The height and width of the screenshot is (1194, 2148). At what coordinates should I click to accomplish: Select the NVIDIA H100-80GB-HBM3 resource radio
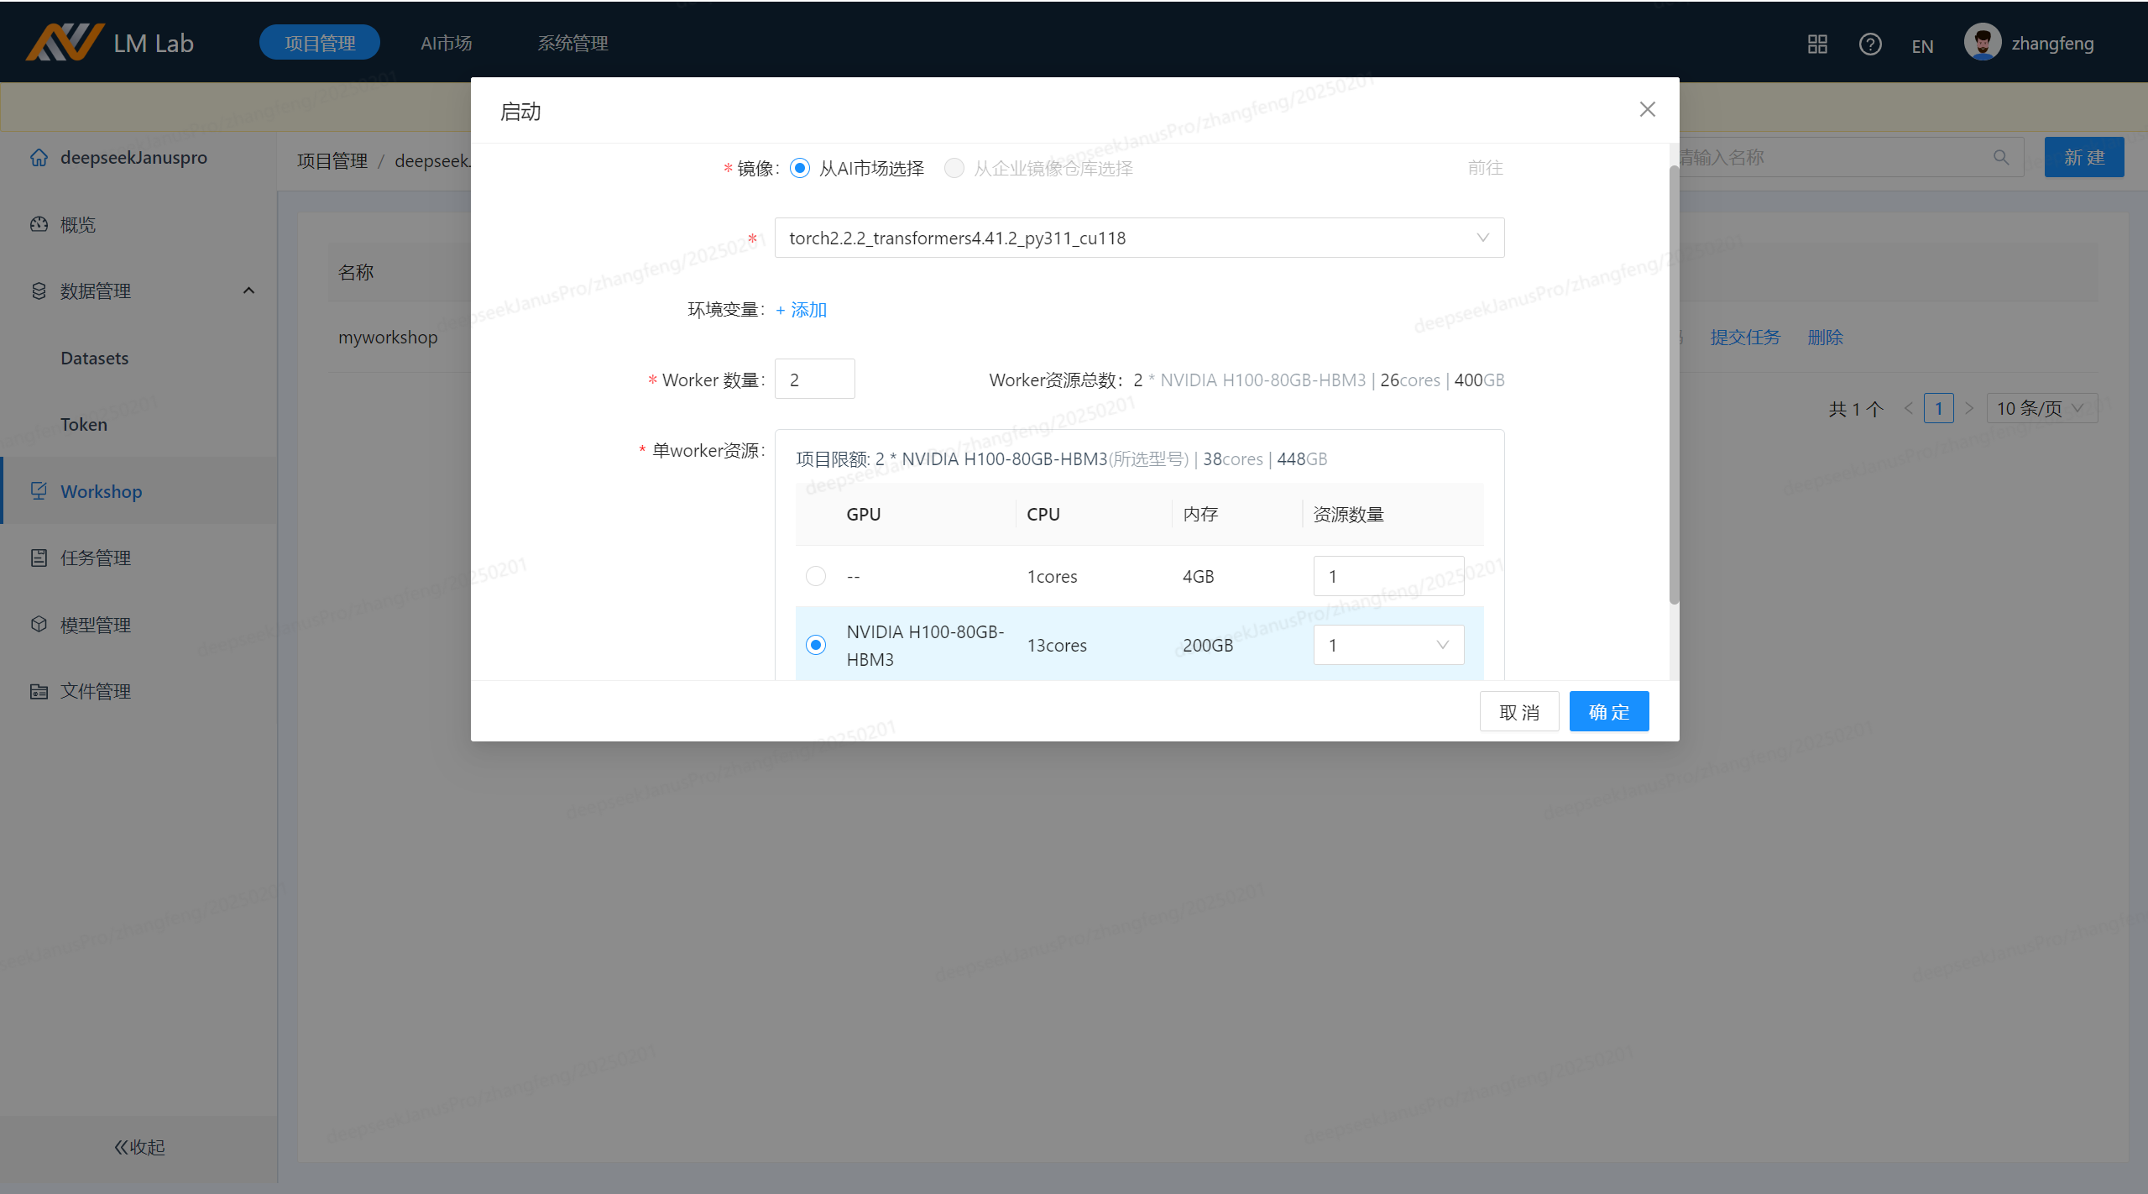click(x=815, y=645)
